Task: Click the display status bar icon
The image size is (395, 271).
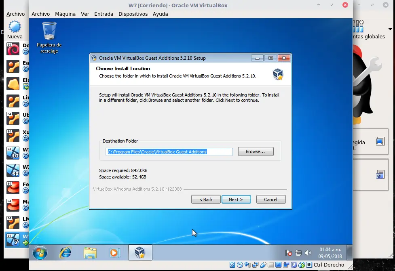Action: (x=279, y=265)
